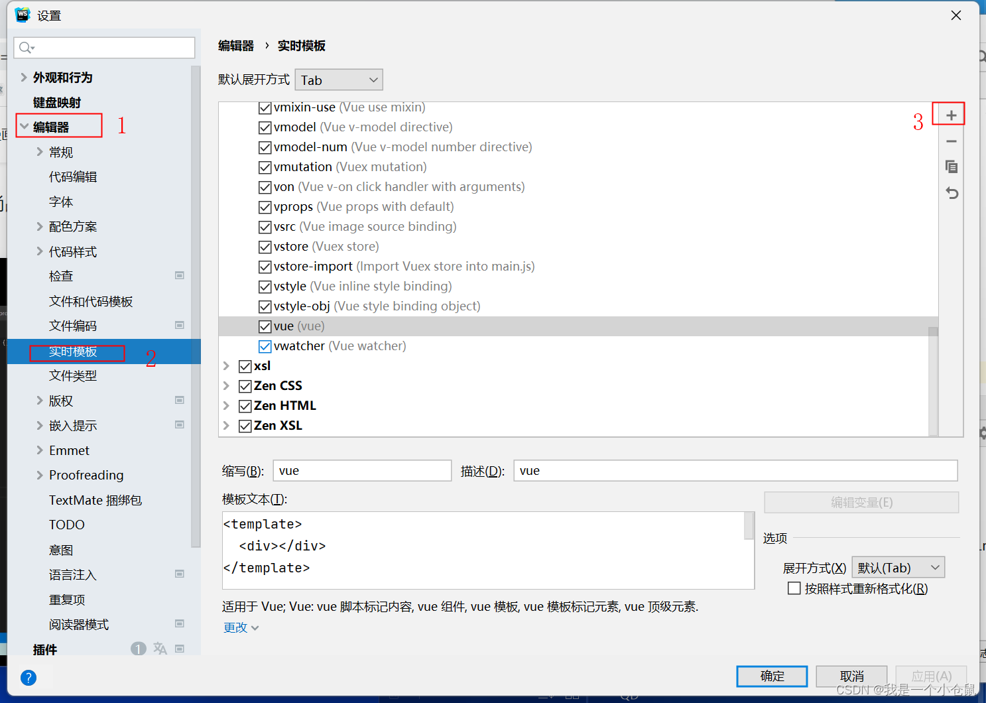Uncheck the vmutation template checkbox

coord(265,167)
